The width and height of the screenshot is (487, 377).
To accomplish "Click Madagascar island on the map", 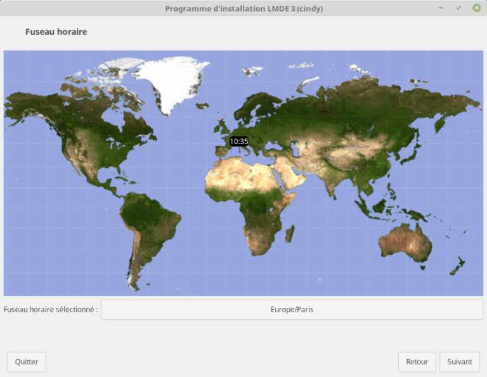I will click(290, 234).
